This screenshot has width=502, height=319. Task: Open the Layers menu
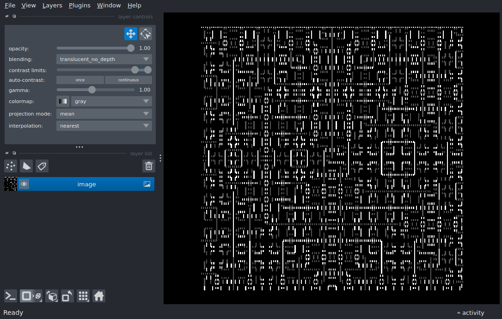(52, 6)
